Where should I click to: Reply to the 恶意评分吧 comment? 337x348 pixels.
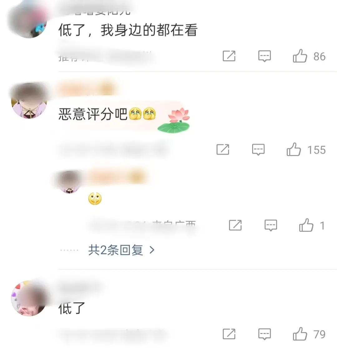(258, 150)
